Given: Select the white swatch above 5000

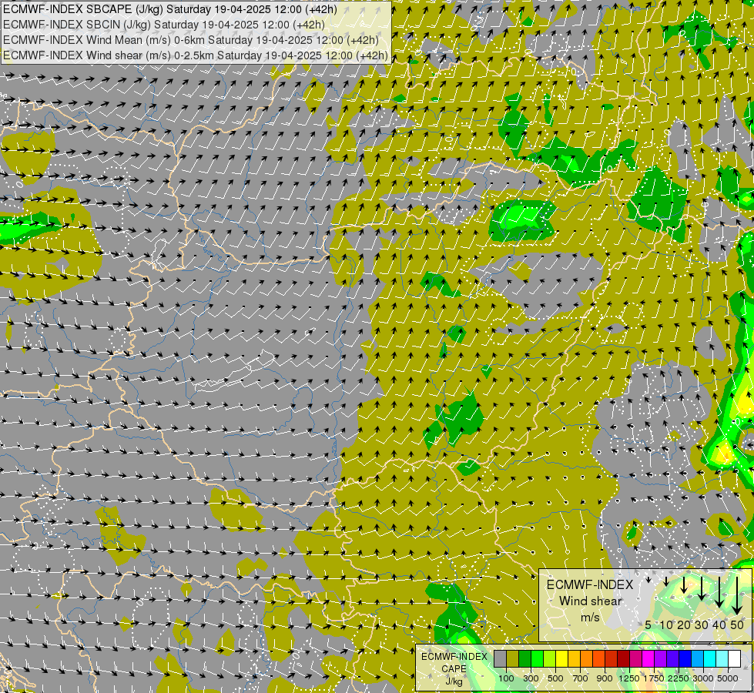Looking at the screenshot, I should [735, 658].
